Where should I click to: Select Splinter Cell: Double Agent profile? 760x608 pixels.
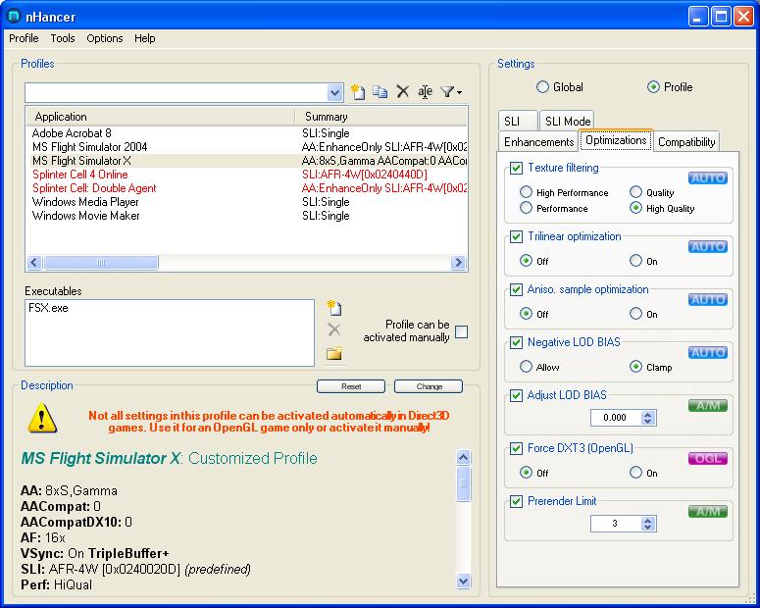tap(94, 188)
